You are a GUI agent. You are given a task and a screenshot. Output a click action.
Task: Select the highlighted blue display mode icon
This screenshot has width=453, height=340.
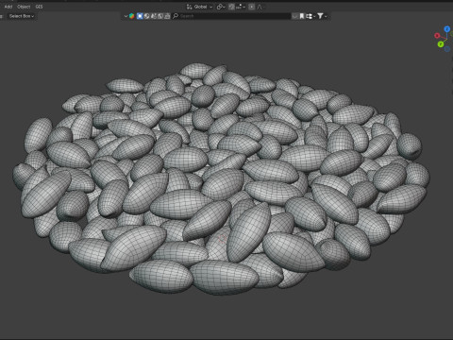point(140,16)
